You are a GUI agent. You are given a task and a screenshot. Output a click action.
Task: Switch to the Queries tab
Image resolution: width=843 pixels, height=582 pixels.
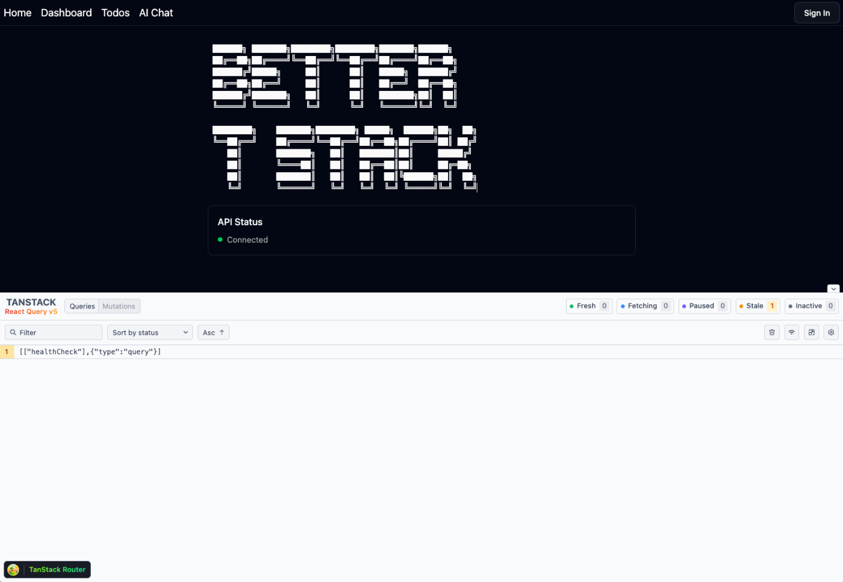click(82, 306)
